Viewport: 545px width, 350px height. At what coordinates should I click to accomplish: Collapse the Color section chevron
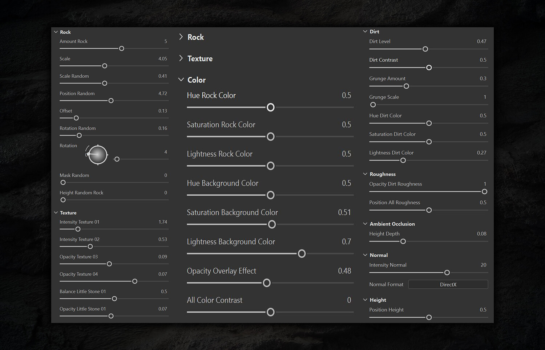[x=181, y=80]
